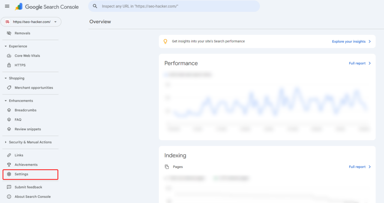384x203 pixels.
Task: Collapse the Enhancements section
Action: (6, 101)
